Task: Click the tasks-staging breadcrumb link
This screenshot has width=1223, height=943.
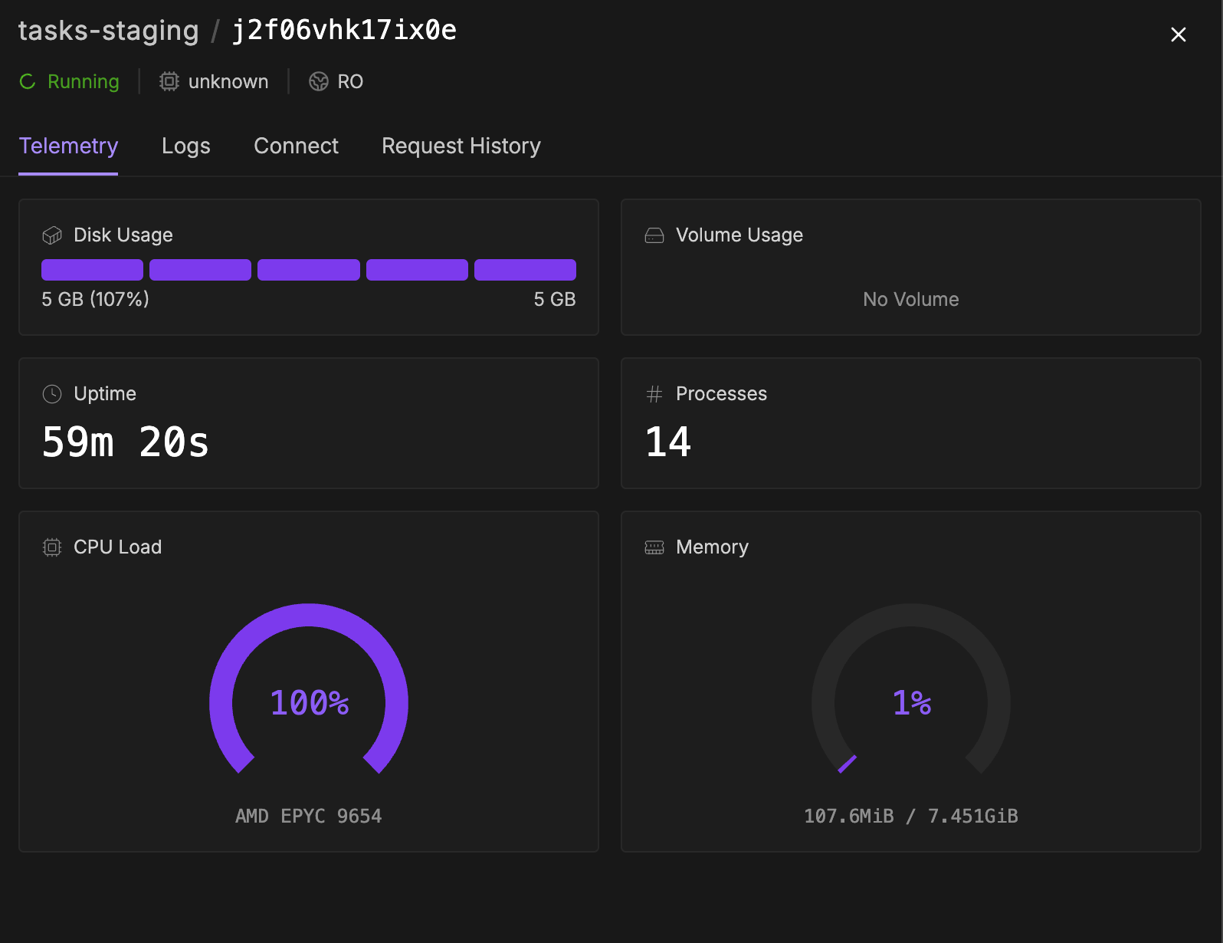Action: [108, 31]
